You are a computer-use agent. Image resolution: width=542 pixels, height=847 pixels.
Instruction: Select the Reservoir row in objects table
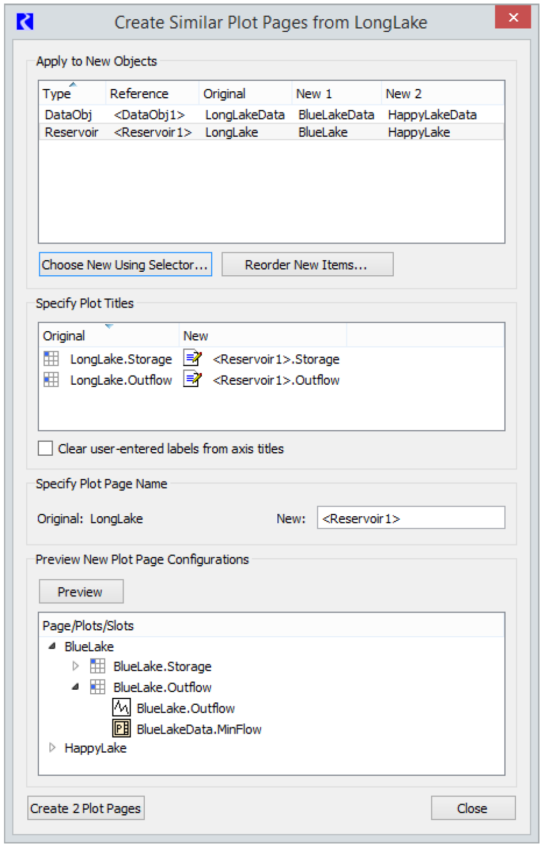coord(71,132)
